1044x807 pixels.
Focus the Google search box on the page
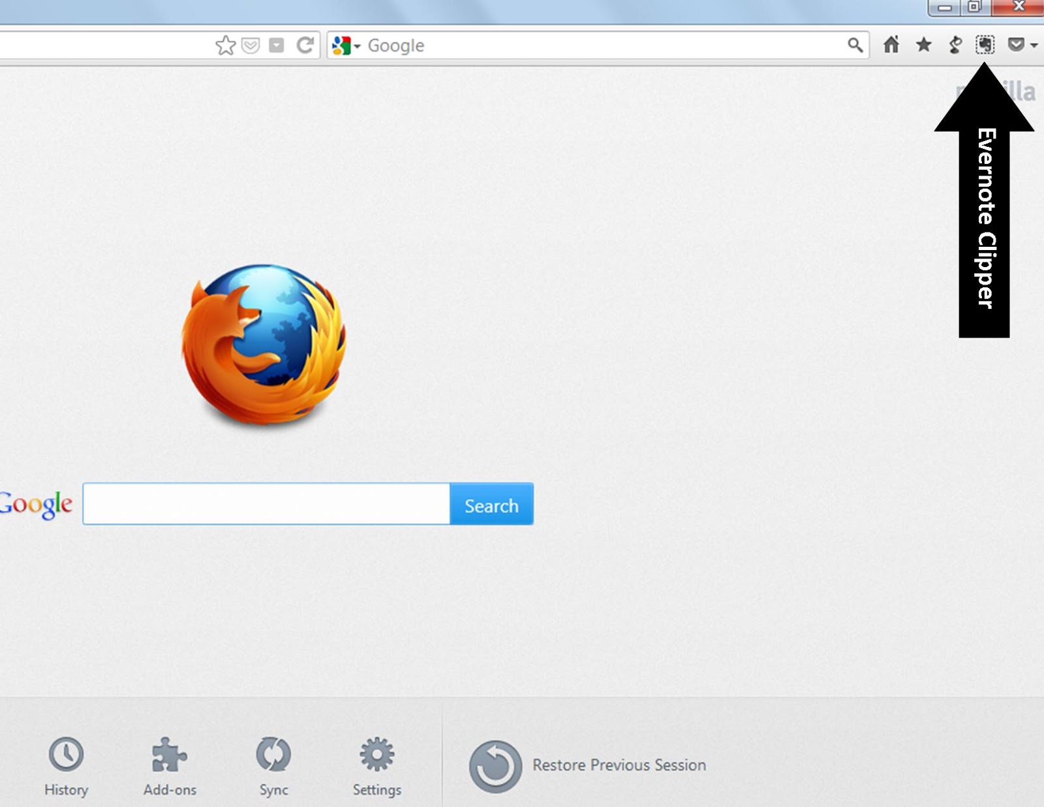coord(266,504)
